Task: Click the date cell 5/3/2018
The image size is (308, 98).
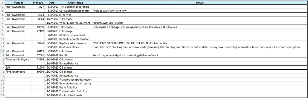Action: [51, 27]
